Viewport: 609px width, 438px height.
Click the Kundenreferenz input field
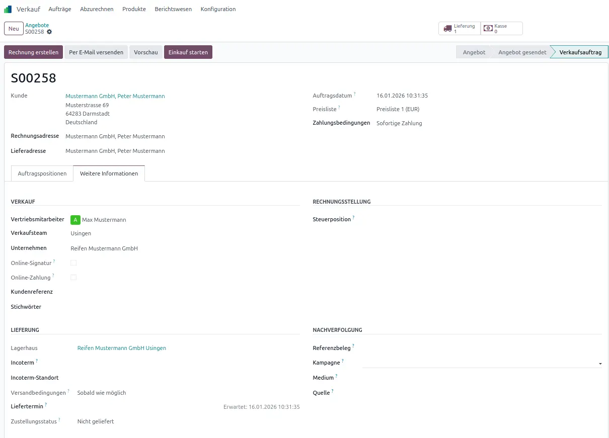point(181,292)
